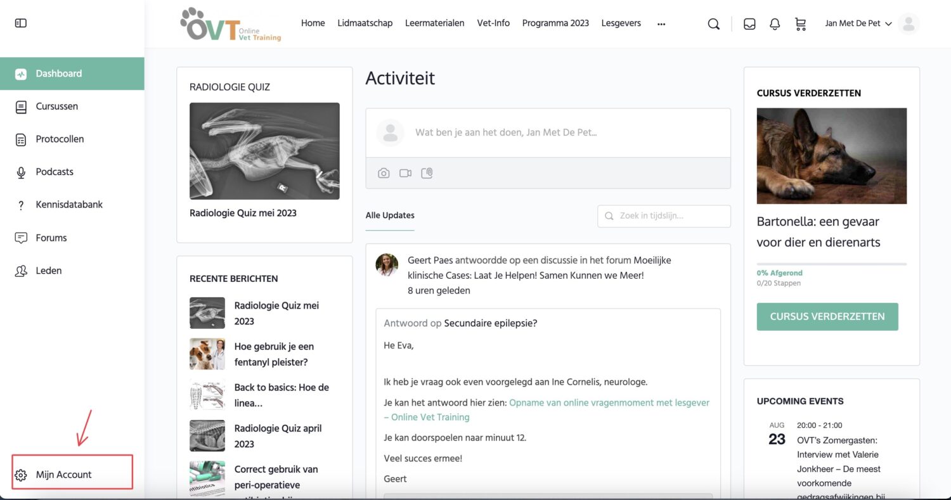Open Mijn Account in the sidebar
The image size is (951, 500).
(64, 475)
